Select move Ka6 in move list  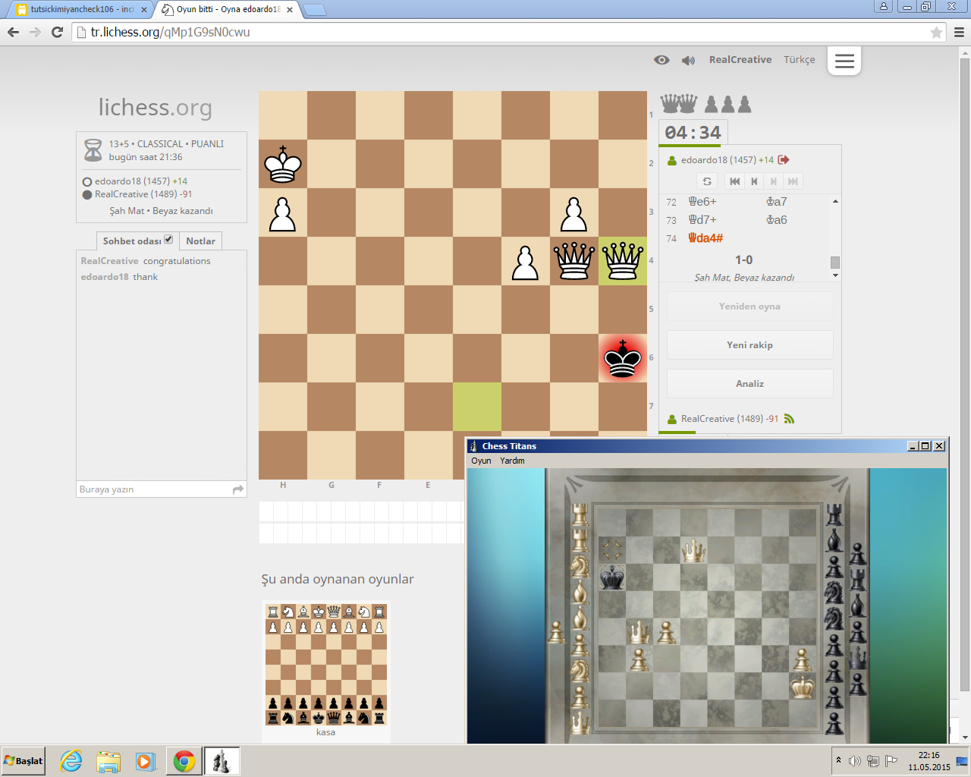(777, 220)
